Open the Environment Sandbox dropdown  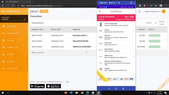14,18
